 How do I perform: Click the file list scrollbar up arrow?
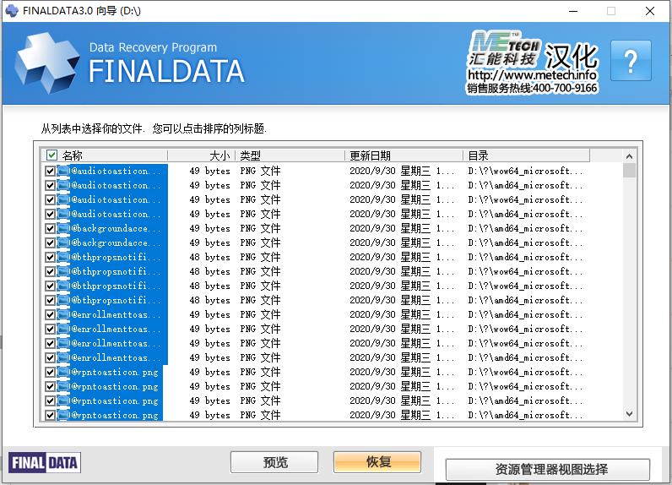point(629,156)
